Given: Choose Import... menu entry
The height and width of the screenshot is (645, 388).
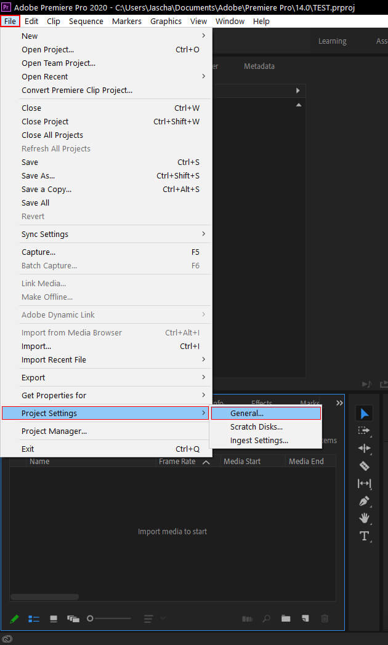Looking at the screenshot, I should 106,347.
